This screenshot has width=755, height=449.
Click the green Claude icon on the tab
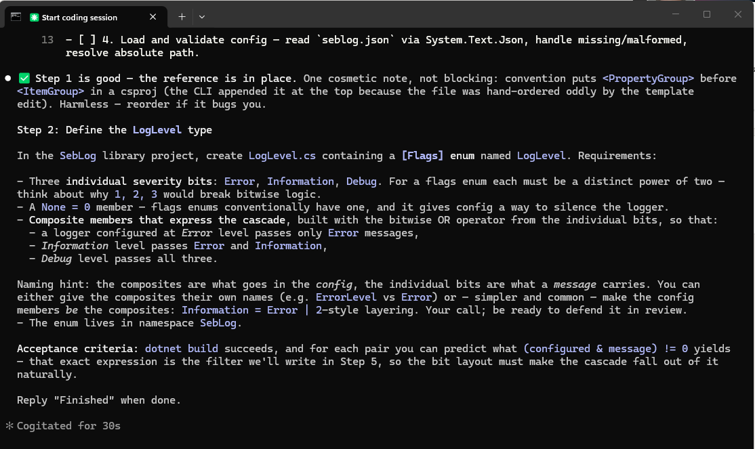[x=34, y=18]
